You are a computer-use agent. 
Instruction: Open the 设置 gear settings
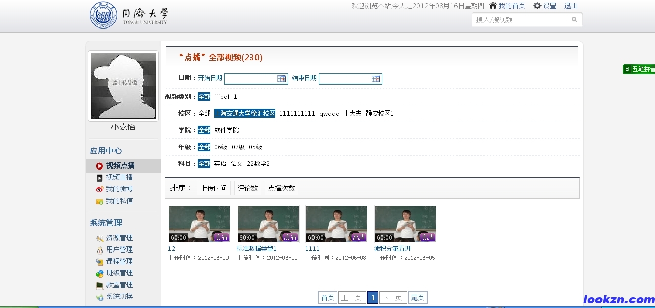coord(537,6)
